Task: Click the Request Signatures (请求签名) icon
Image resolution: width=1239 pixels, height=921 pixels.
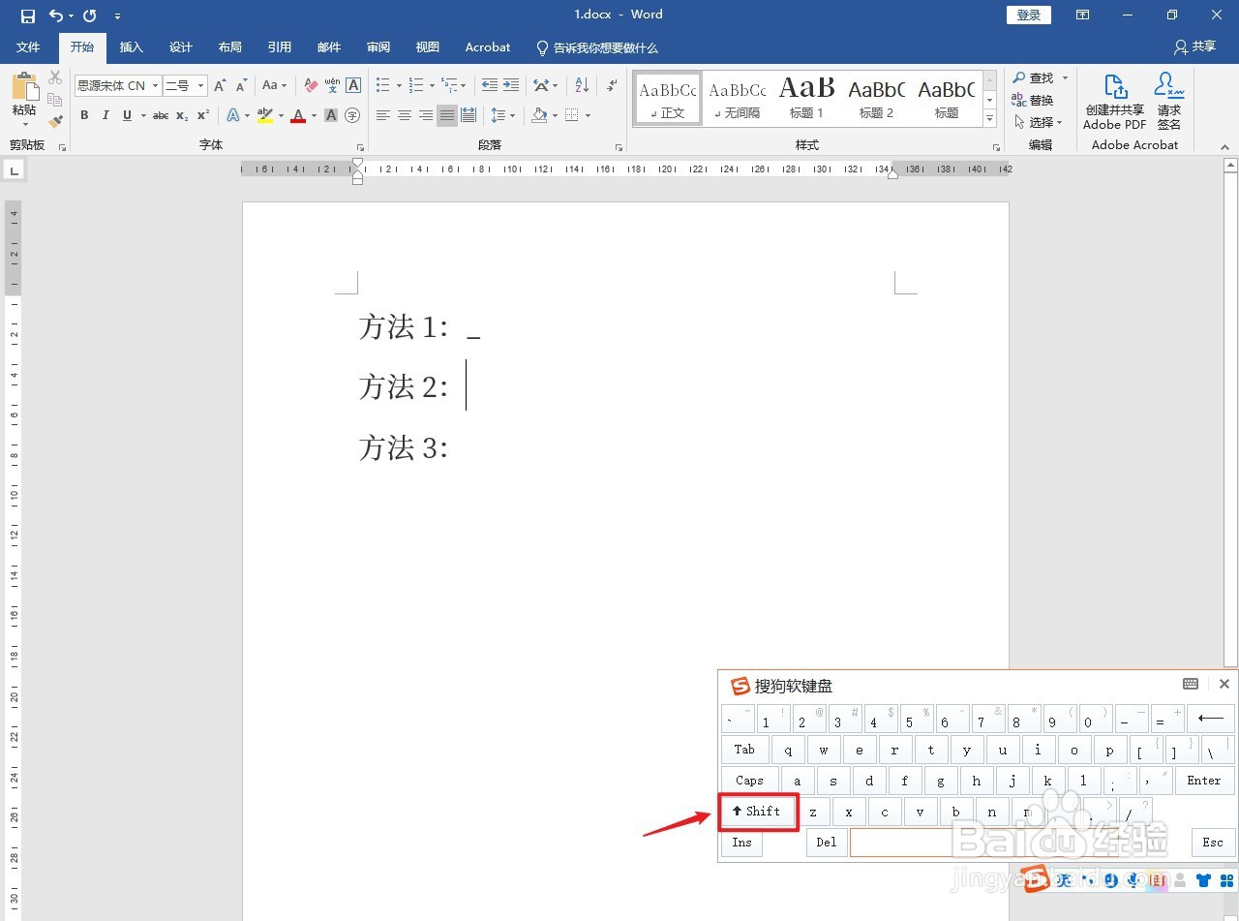Action: point(1168,102)
